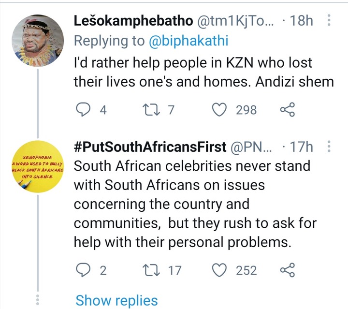Expand thread via Show replies

[117, 301]
